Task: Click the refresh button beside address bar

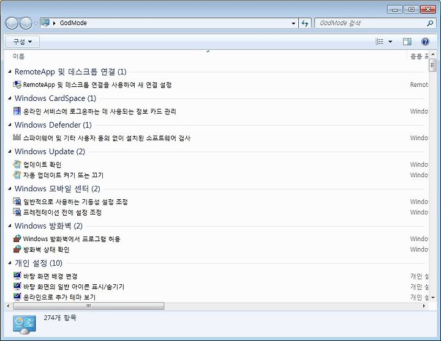Action: [x=304, y=23]
